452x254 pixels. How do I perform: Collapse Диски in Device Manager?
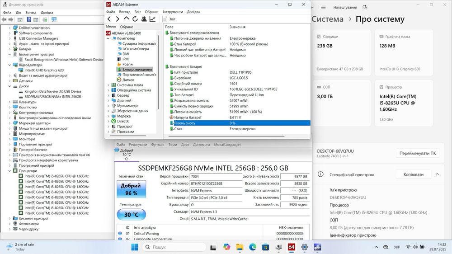9,86
